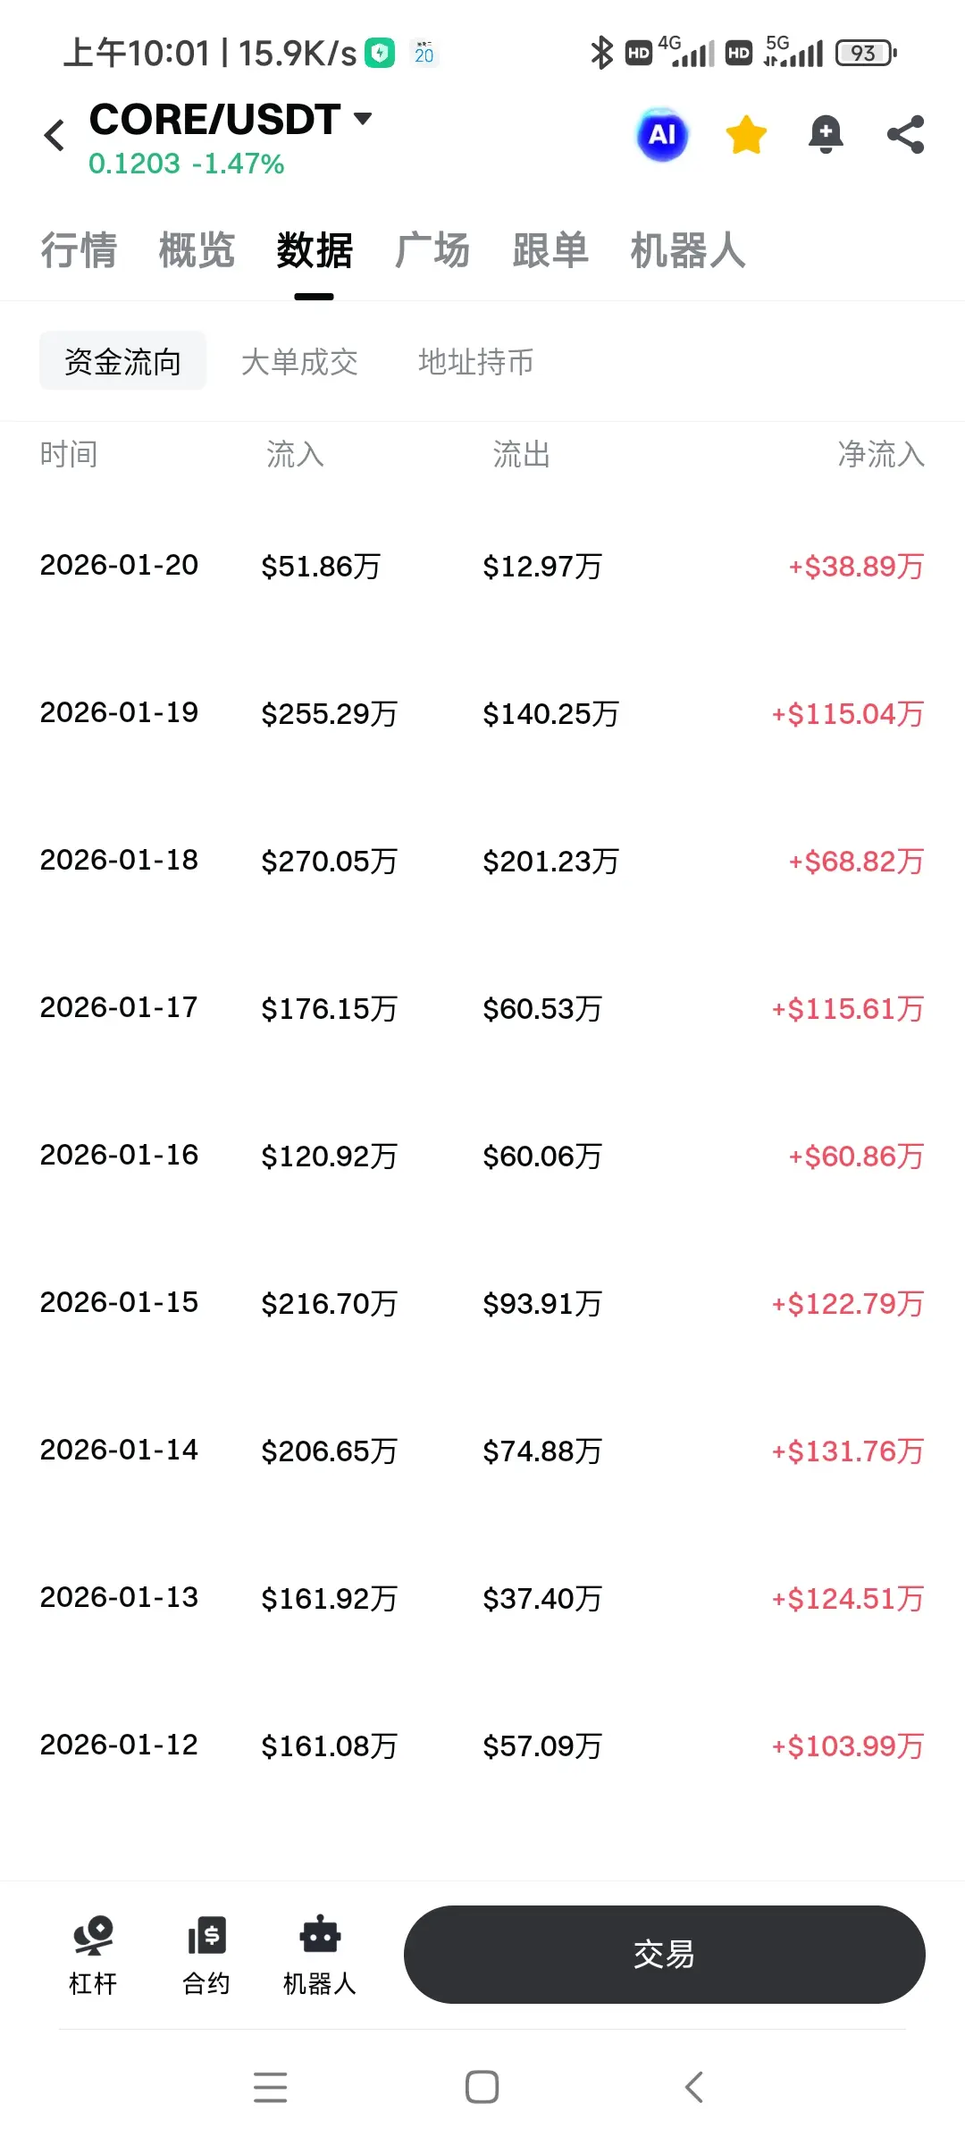Open the 跟单 copy trading tab

550,250
